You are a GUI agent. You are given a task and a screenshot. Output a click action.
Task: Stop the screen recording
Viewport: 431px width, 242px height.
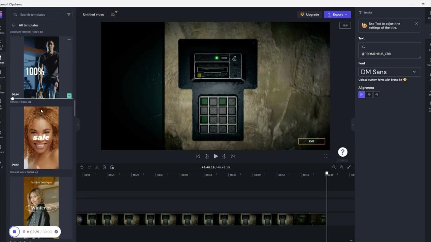pyautogui.click(x=14, y=232)
